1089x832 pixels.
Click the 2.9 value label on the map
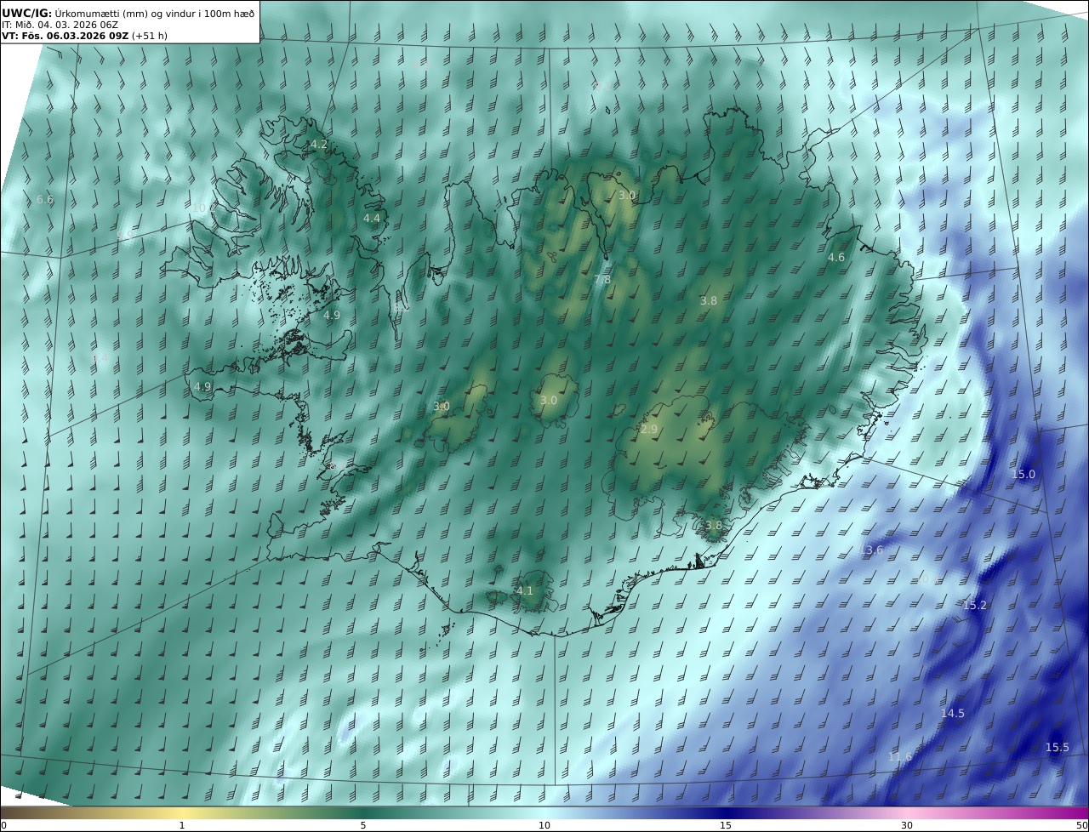click(x=649, y=430)
